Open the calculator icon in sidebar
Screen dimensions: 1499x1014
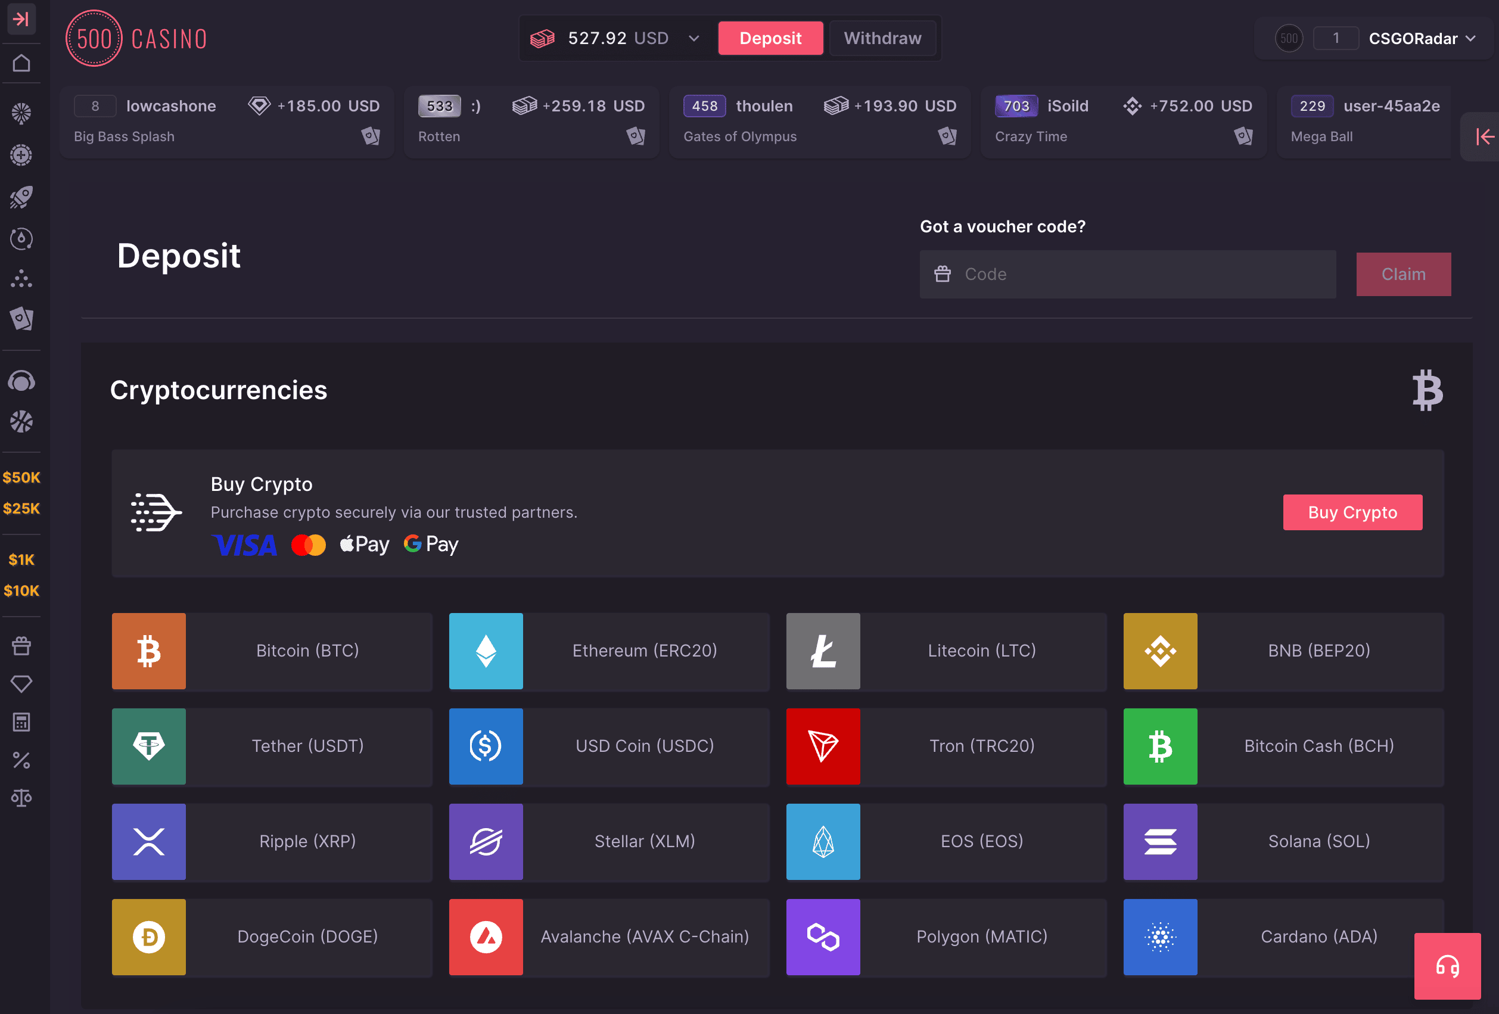pos(21,722)
